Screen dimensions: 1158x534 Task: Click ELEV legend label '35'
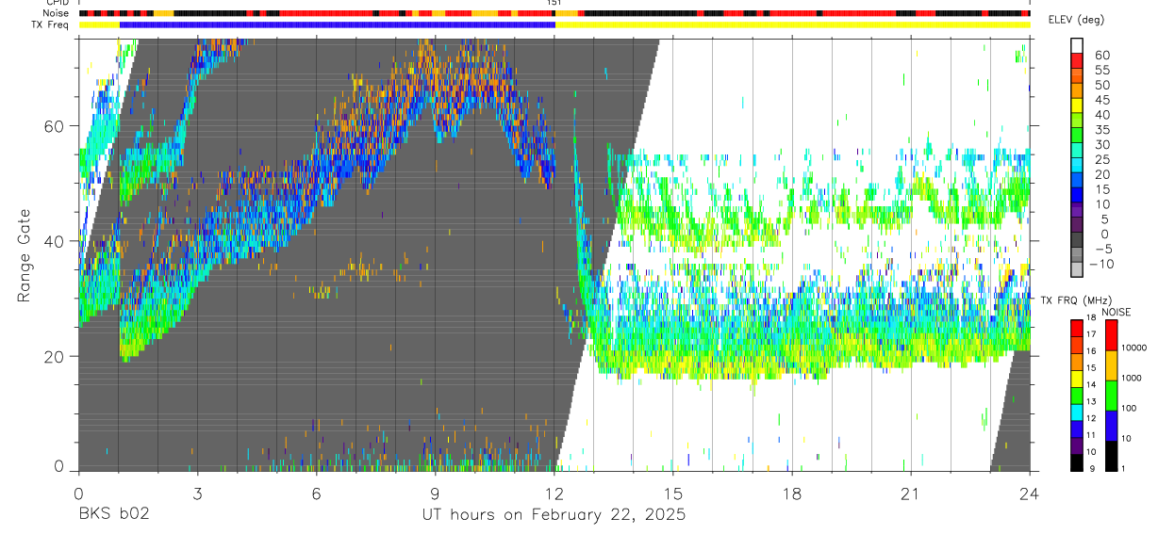[1101, 130]
